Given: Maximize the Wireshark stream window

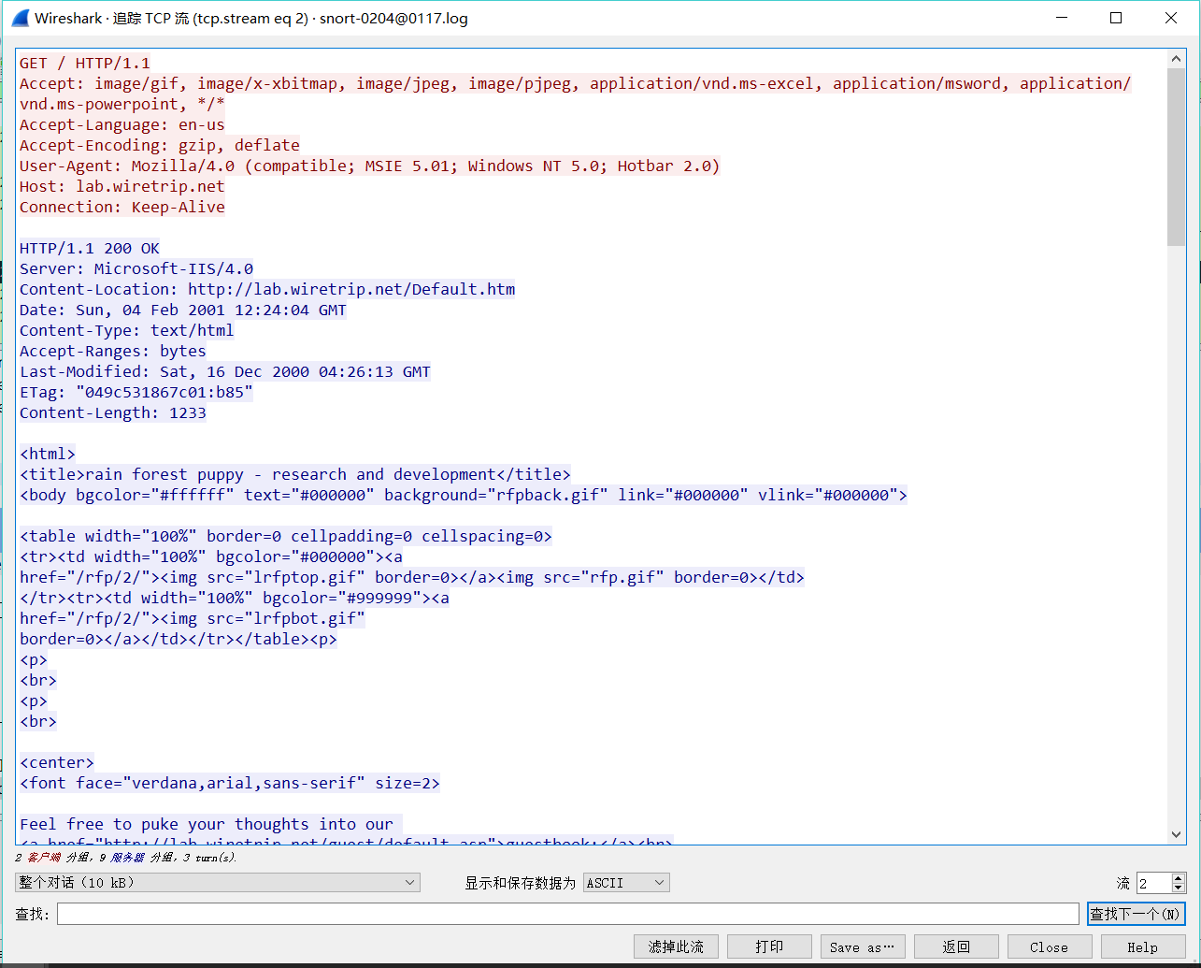Looking at the screenshot, I should pos(1116,18).
